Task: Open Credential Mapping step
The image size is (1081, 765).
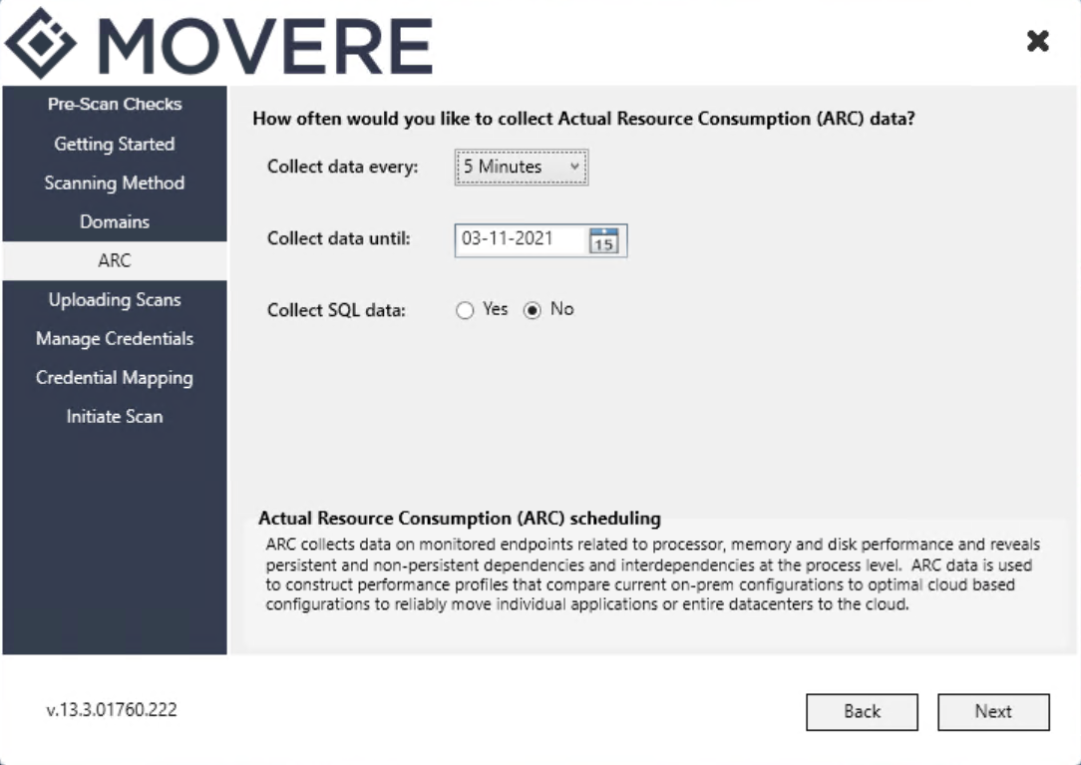Action: pyautogui.click(x=115, y=377)
